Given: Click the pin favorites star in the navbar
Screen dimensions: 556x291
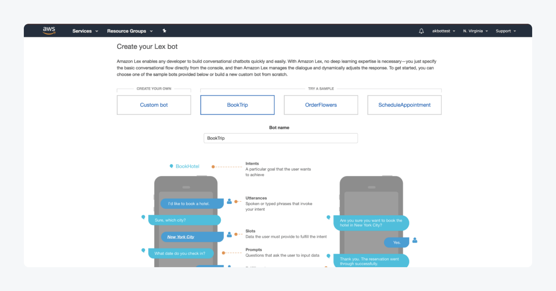Looking at the screenshot, I should [x=164, y=31].
